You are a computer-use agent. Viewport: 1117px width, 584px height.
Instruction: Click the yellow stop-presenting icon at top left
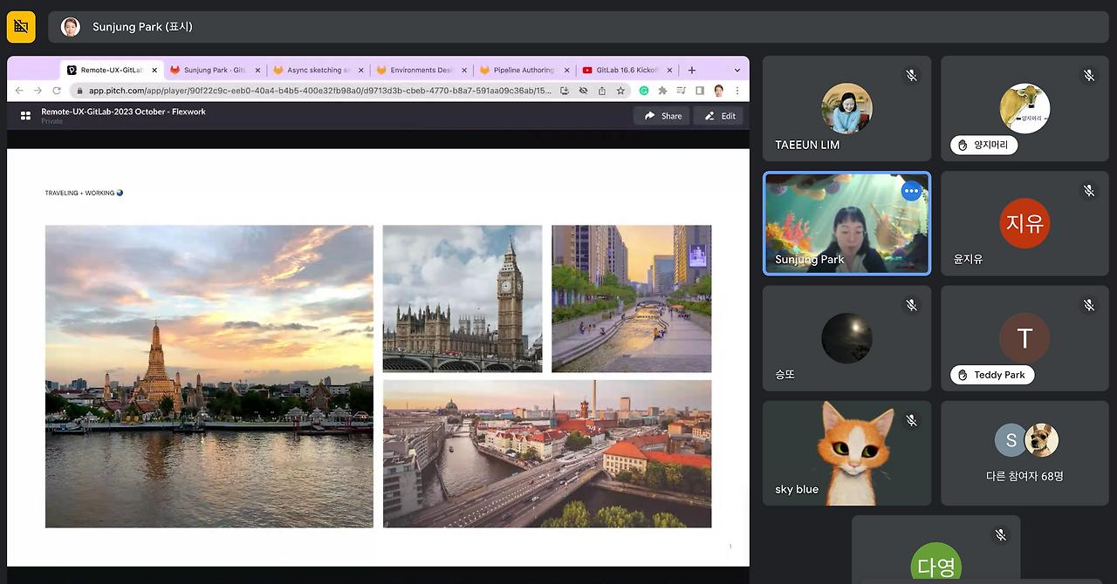21,27
